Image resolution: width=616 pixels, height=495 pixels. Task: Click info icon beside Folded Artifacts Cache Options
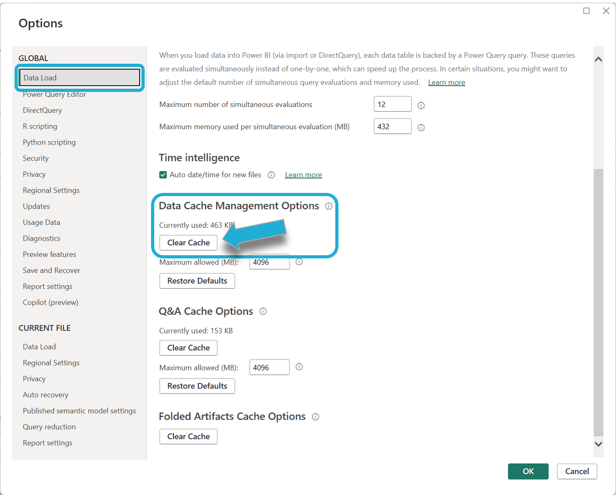(x=316, y=417)
